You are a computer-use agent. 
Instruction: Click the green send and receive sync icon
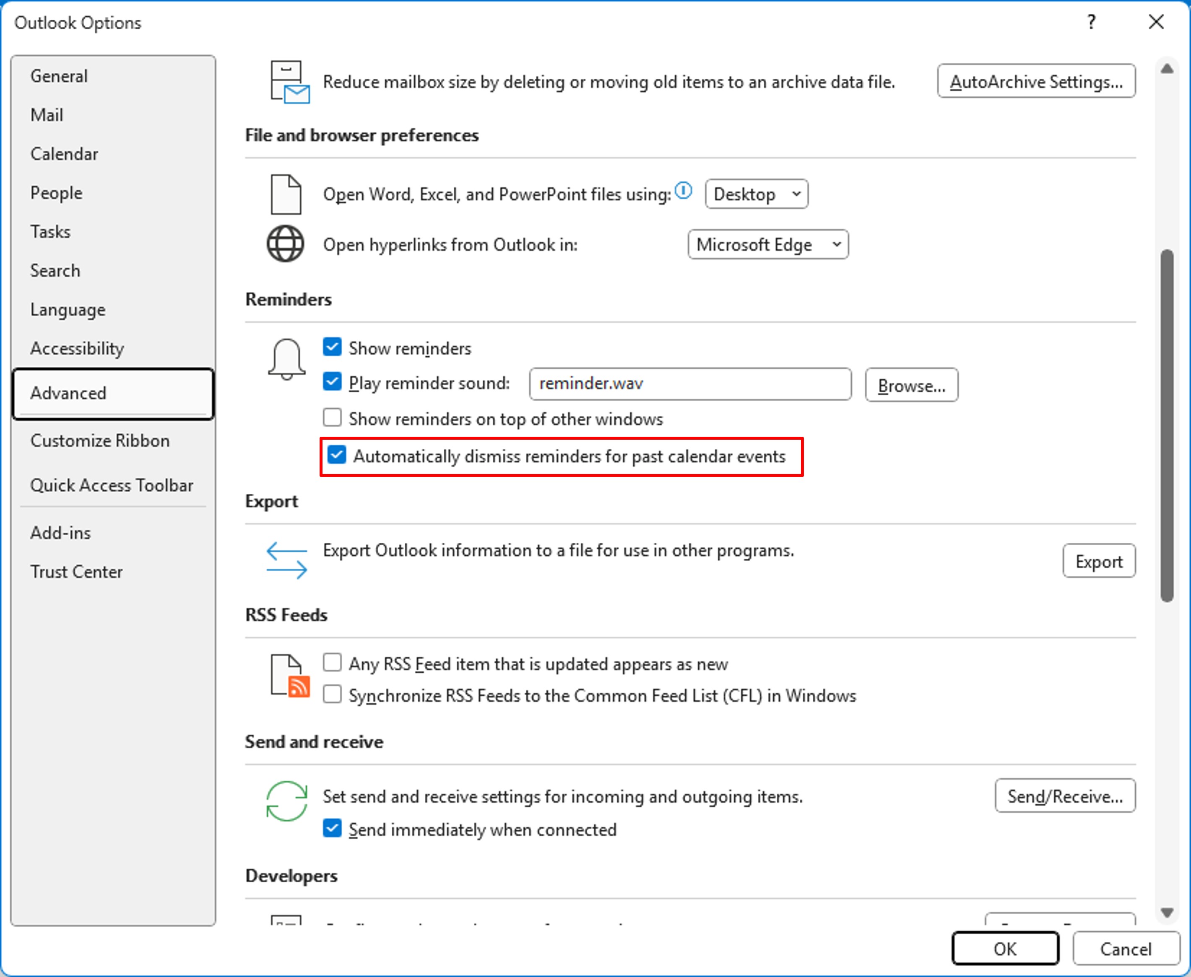point(286,801)
